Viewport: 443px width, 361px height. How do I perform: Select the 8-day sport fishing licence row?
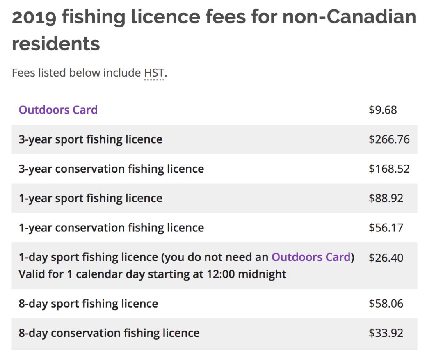215,304
